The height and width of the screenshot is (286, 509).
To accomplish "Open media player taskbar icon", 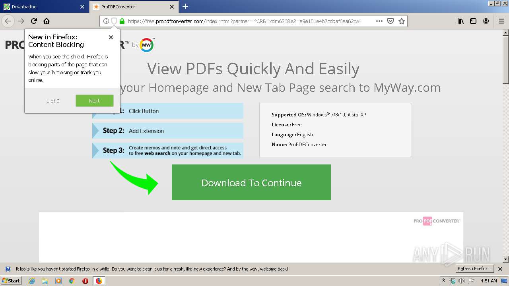I will [58, 281].
